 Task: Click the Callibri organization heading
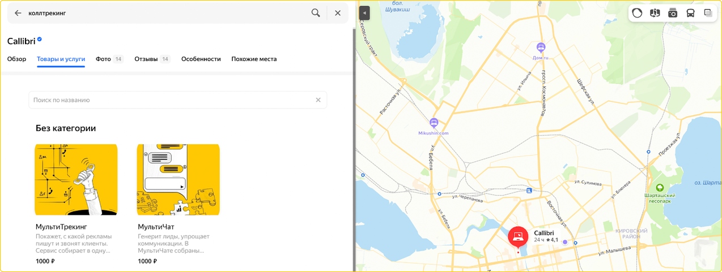(x=21, y=41)
